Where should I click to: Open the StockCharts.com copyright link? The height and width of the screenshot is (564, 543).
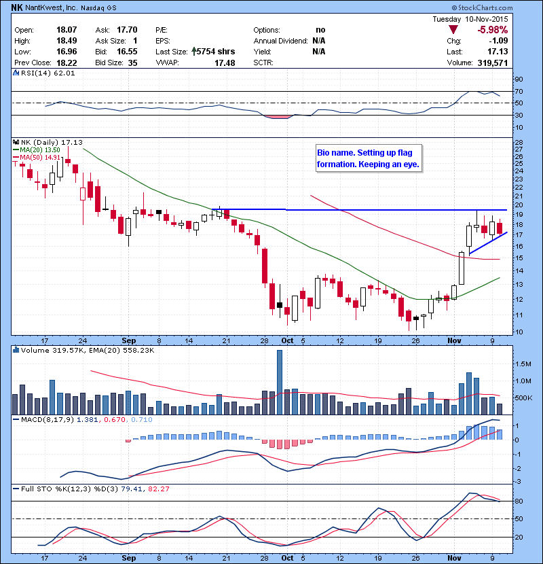tap(482, 7)
